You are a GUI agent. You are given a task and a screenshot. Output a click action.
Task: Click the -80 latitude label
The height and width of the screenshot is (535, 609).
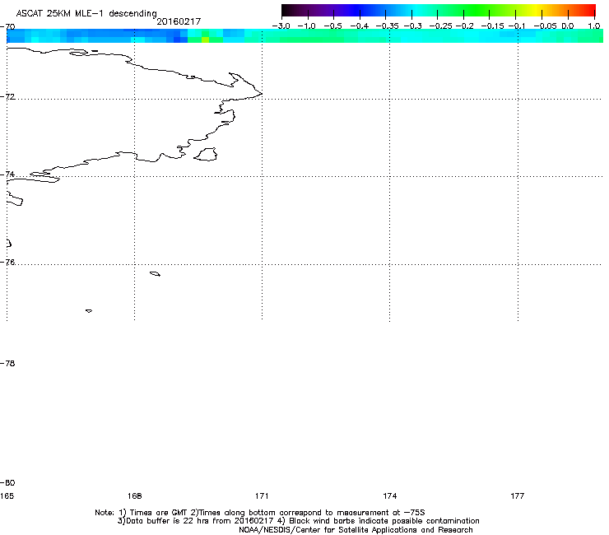point(7,482)
